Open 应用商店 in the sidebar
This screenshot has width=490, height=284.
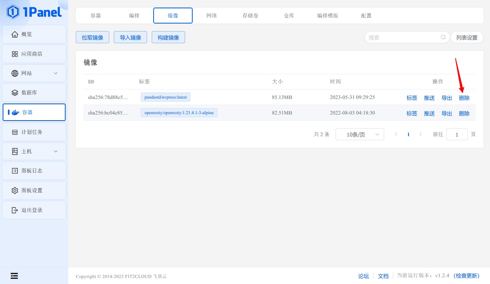click(x=34, y=54)
